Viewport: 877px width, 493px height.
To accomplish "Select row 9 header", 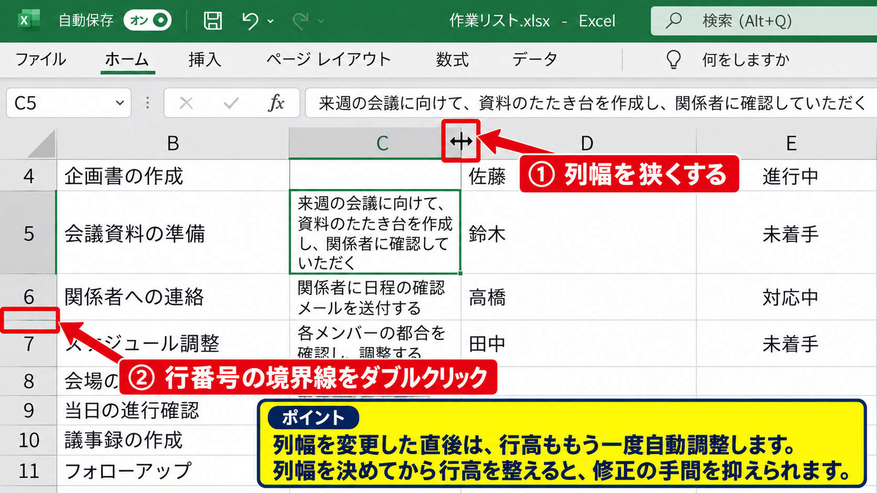I will point(28,410).
